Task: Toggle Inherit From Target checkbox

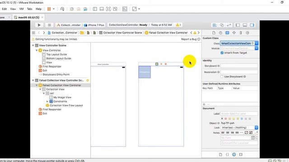Action: click(222, 53)
